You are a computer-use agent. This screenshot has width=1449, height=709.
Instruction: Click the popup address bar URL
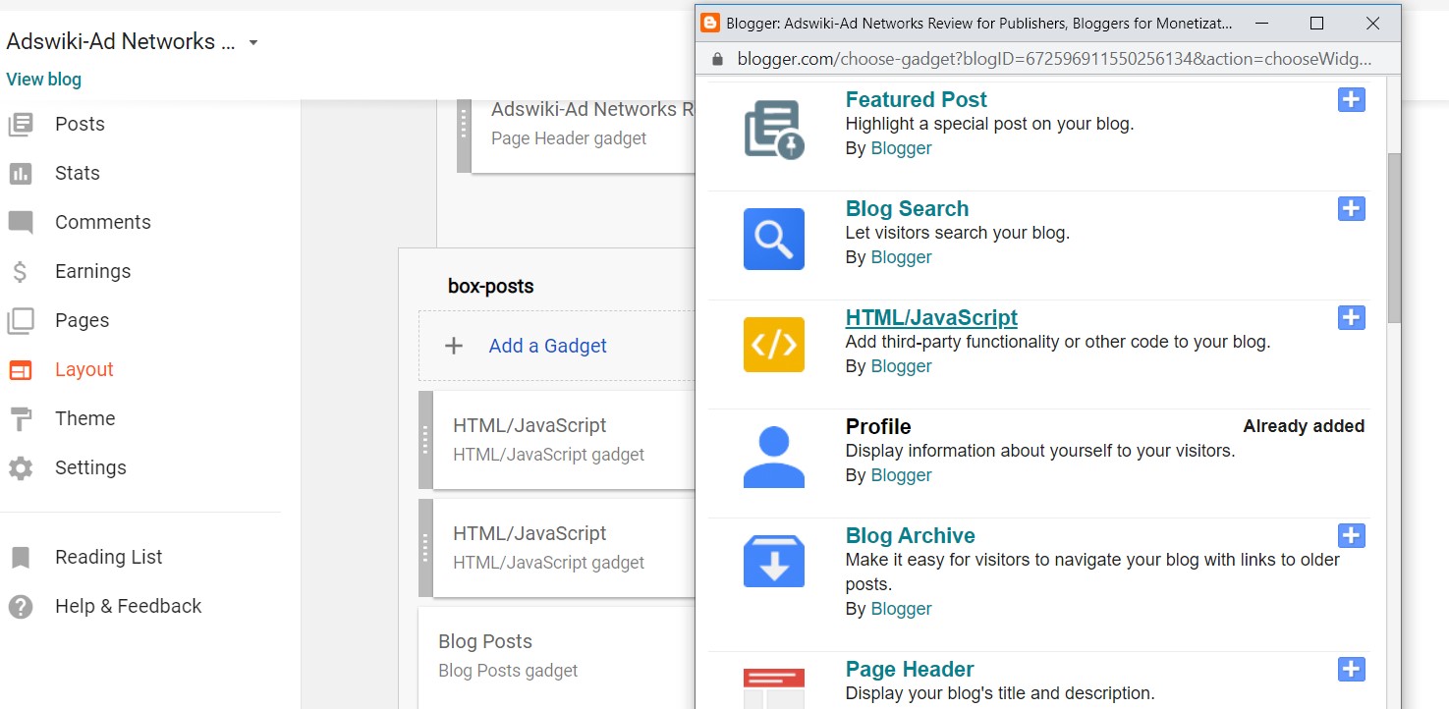click(1054, 59)
